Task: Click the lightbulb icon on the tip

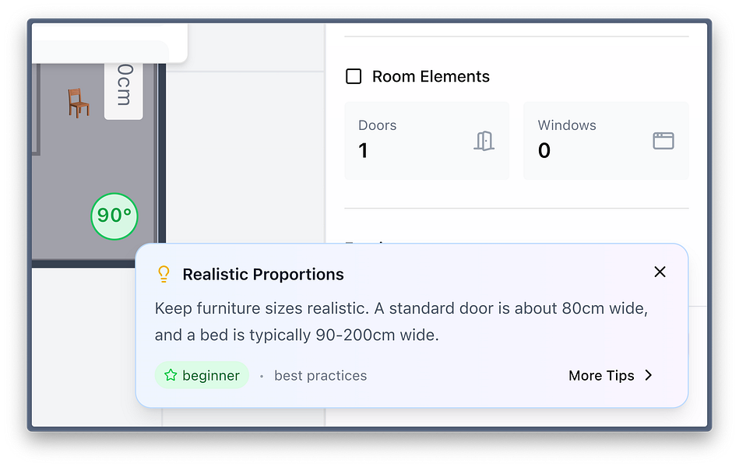Action: [164, 274]
